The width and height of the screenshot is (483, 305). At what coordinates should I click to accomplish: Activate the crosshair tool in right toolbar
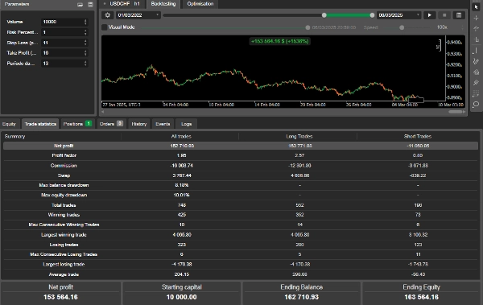476,18
